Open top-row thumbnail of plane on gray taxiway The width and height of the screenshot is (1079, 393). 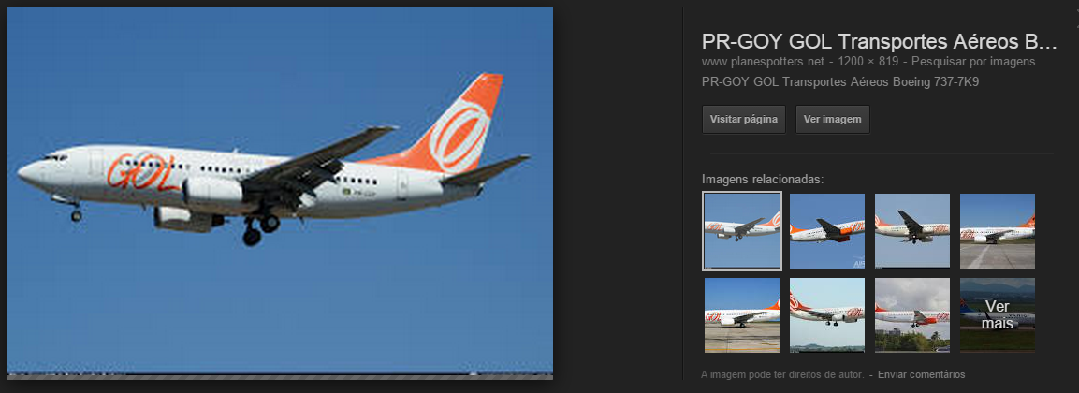click(997, 230)
